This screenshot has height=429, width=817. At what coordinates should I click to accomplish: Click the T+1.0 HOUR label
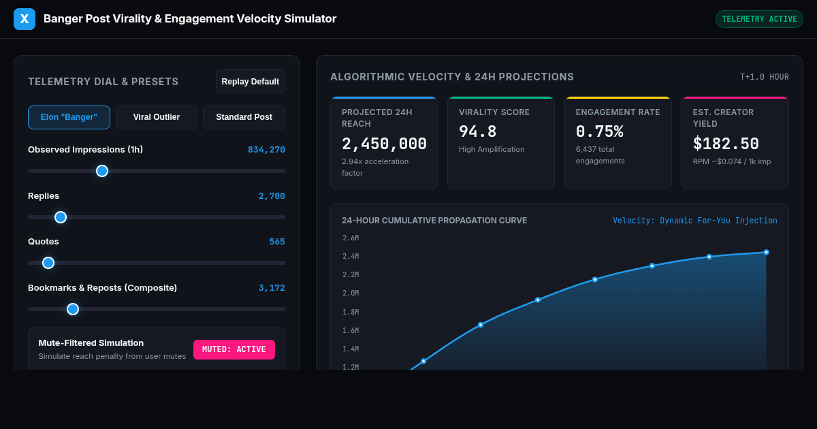(x=765, y=77)
